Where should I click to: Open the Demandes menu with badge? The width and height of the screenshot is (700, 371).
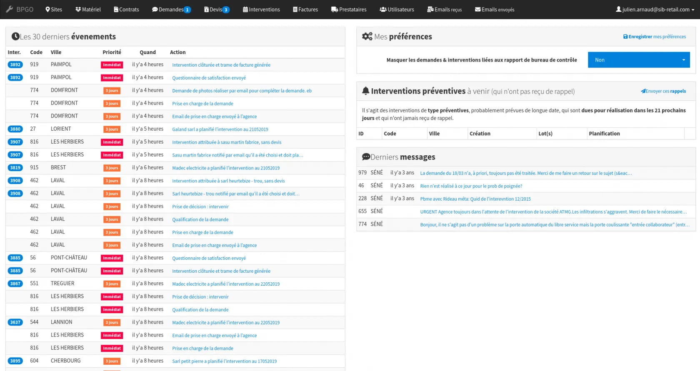(171, 9)
